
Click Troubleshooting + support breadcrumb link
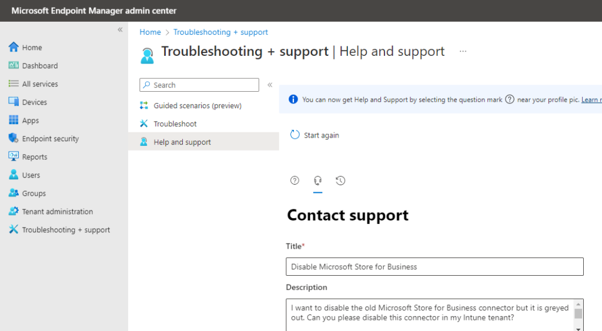[221, 32]
